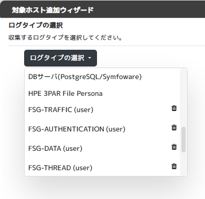
Task: Delete the FSG-TRAFFIC (user) log type
Action: (x=174, y=108)
